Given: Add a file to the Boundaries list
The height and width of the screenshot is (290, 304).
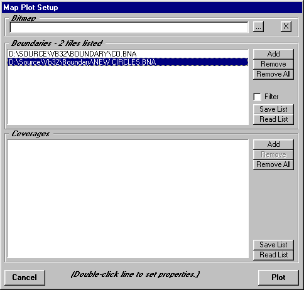Looking at the screenshot, I should coord(273,54).
